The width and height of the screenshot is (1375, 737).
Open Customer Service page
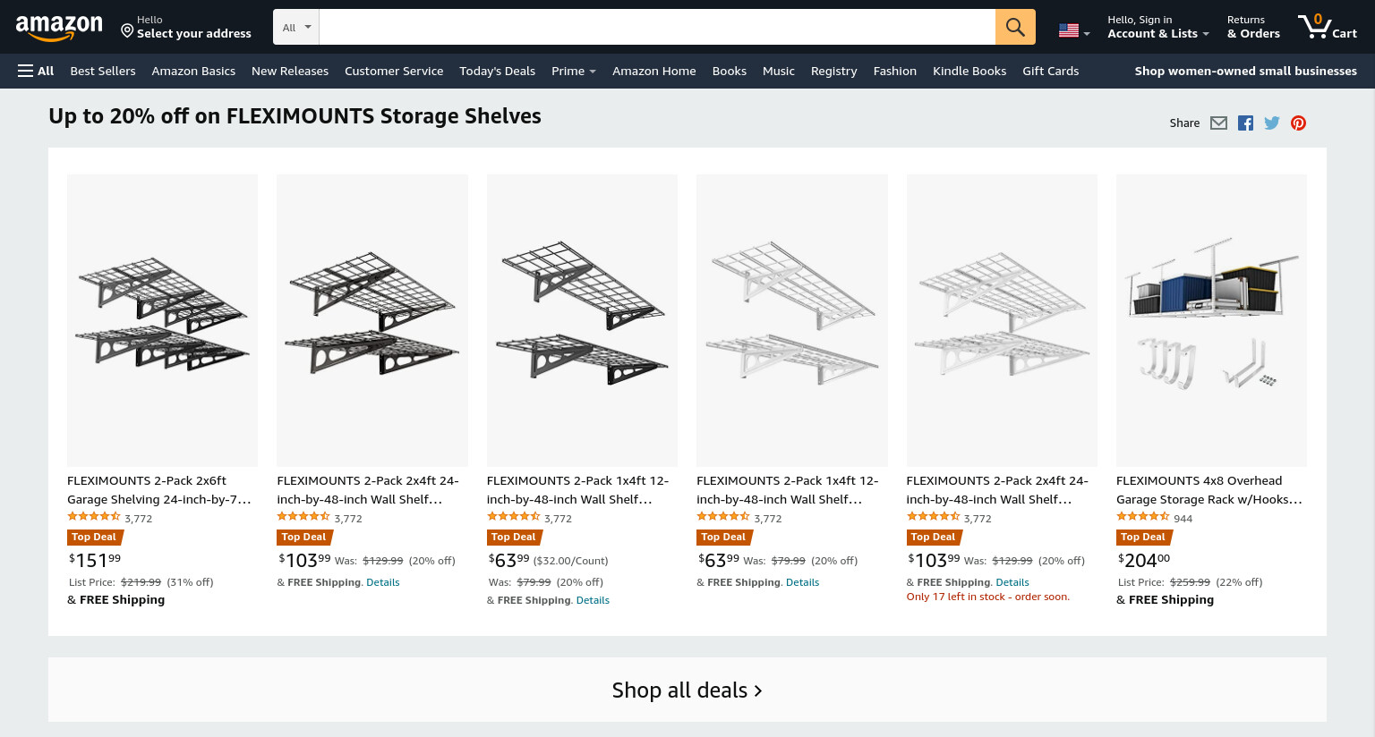point(394,71)
